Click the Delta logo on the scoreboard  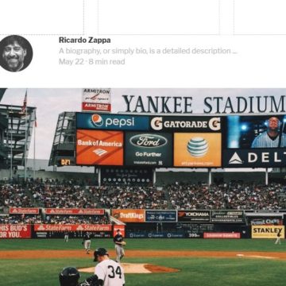click(x=254, y=158)
